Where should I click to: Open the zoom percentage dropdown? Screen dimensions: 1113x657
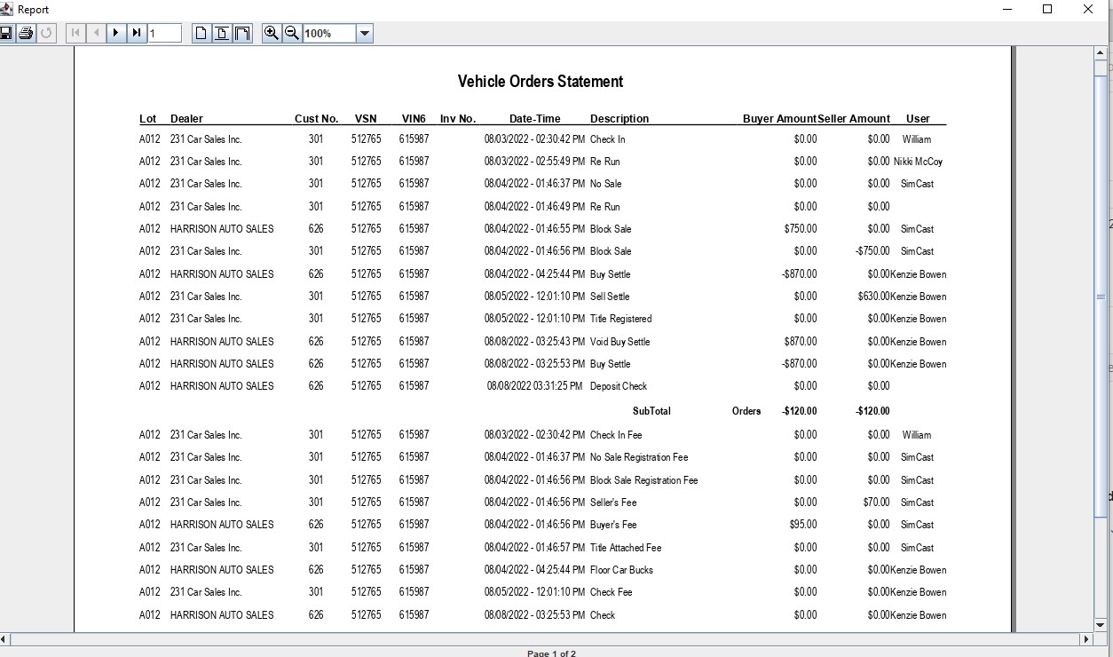[364, 34]
